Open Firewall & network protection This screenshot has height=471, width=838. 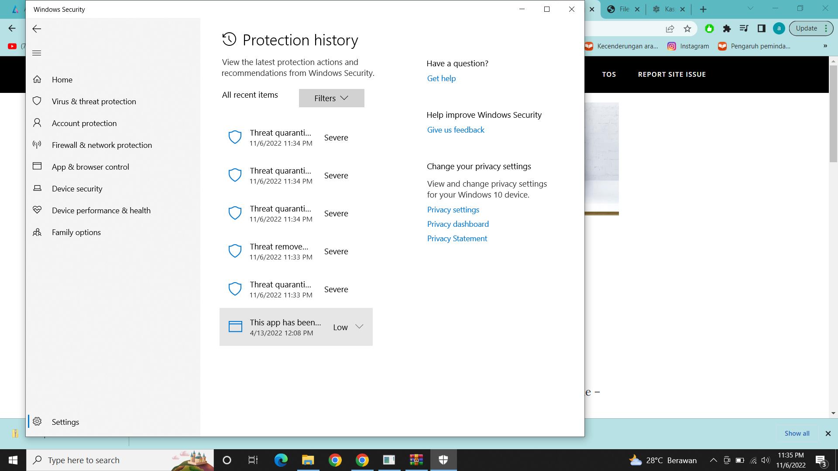pos(102,145)
